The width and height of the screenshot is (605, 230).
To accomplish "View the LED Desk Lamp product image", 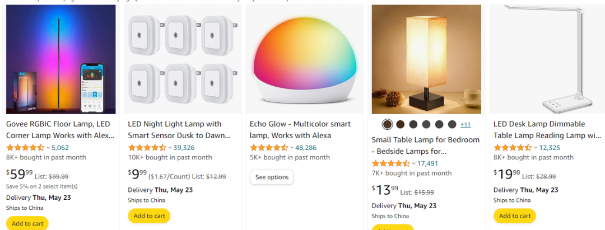I will pyautogui.click(x=547, y=59).
